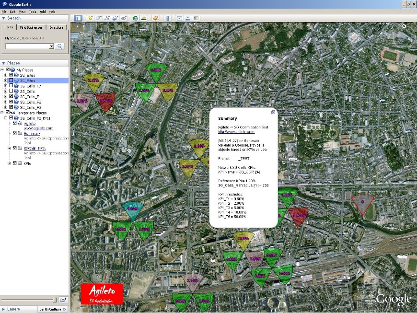Image resolution: width=417 pixels, height=313 pixels.
Task: Click the Email envelope toolbar icon
Action: click(x=179, y=18)
